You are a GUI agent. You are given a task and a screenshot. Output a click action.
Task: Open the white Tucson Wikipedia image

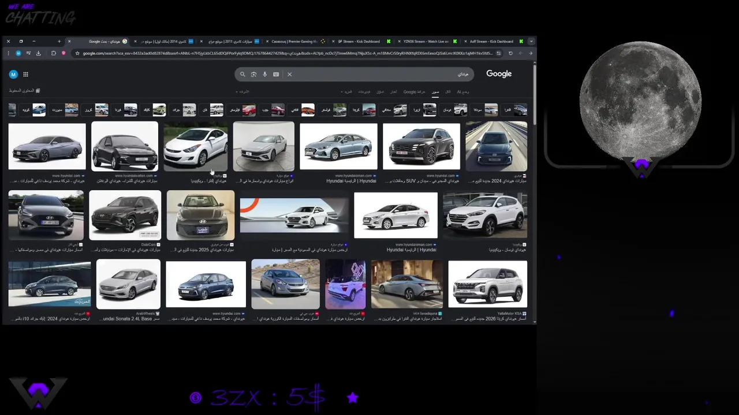point(485,216)
